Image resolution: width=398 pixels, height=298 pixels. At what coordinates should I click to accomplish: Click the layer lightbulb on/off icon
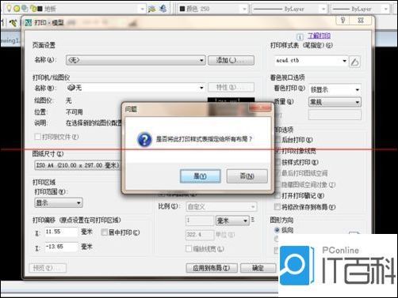[x=9, y=9]
